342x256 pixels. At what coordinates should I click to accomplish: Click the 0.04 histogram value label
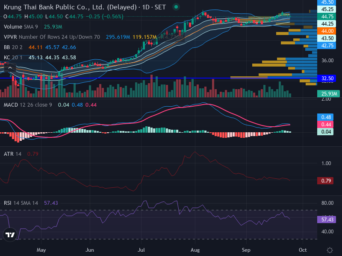tap(325, 131)
